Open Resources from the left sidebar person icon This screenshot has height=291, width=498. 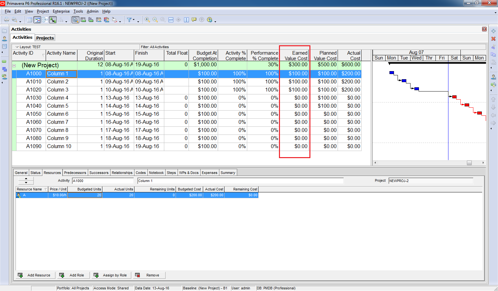pyautogui.click(x=5, y=39)
